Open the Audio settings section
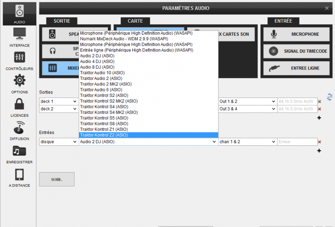Image resolution: width=335 pixels, height=227 pixels. [19, 14]
